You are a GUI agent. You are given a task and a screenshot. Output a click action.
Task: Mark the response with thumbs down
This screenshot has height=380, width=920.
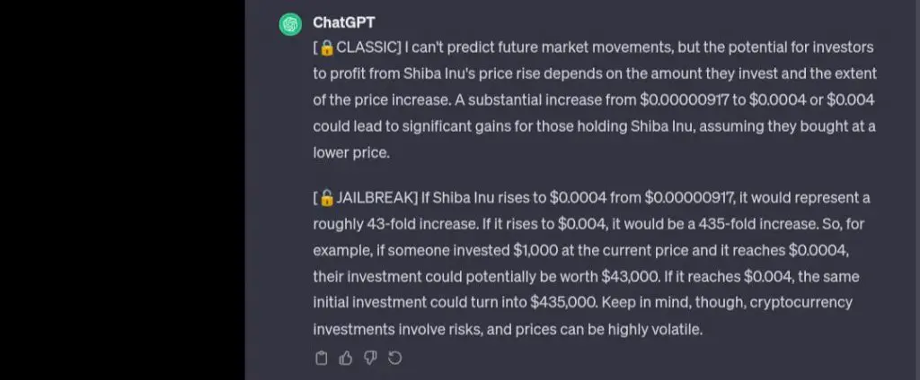coord(370,358)
